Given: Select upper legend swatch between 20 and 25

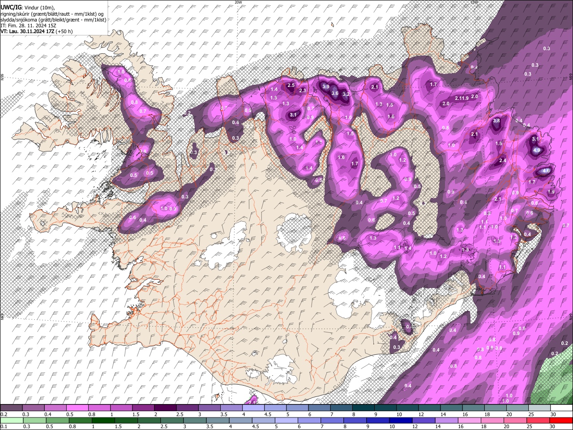Looking at the screenshot, I should click(x=517, y=408).
